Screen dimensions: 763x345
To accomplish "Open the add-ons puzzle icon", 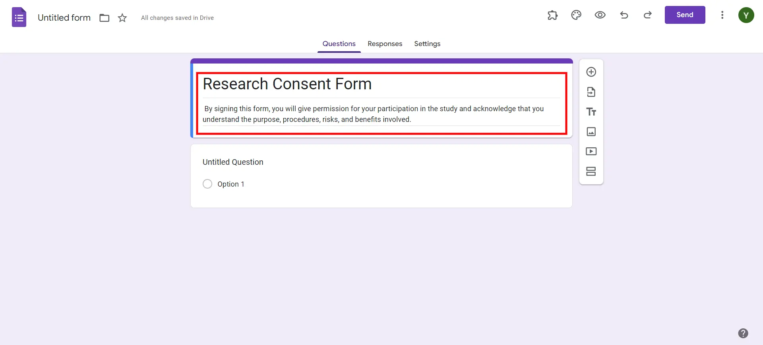I will point(552,15).
